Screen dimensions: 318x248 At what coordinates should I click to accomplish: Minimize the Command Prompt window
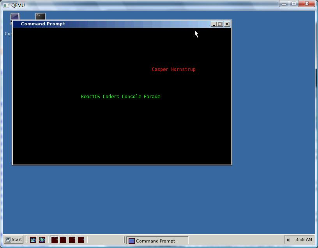point(214,24)
